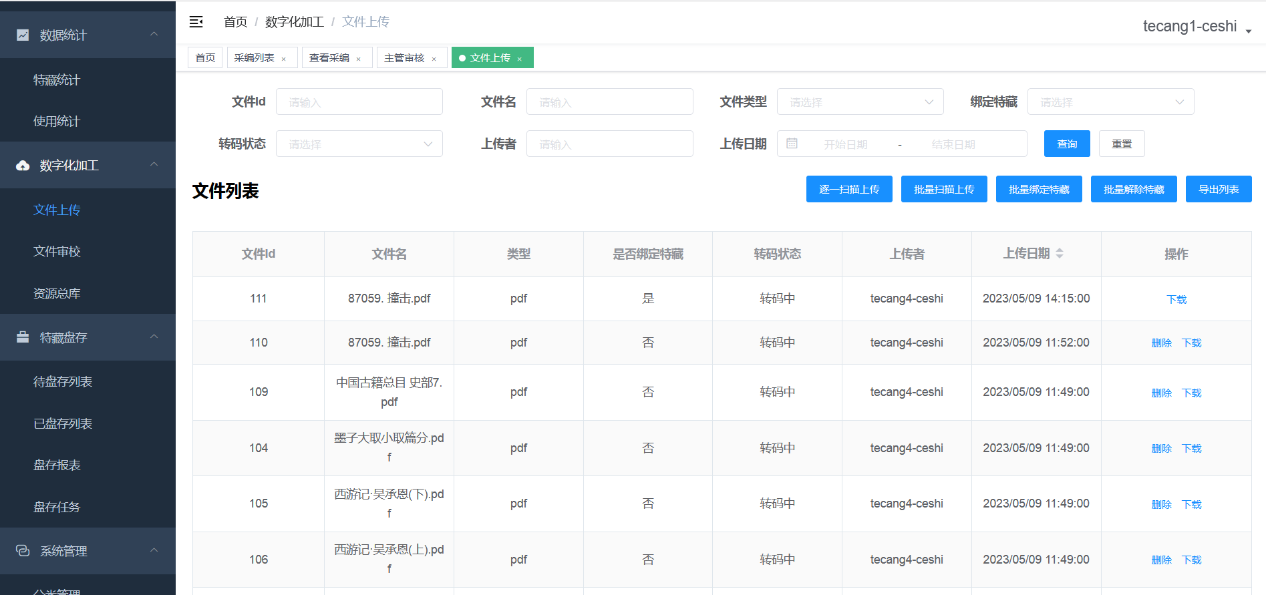Close the 查看采编 tab
Viewport: 1266px width, 595px height.
point(358,59)
